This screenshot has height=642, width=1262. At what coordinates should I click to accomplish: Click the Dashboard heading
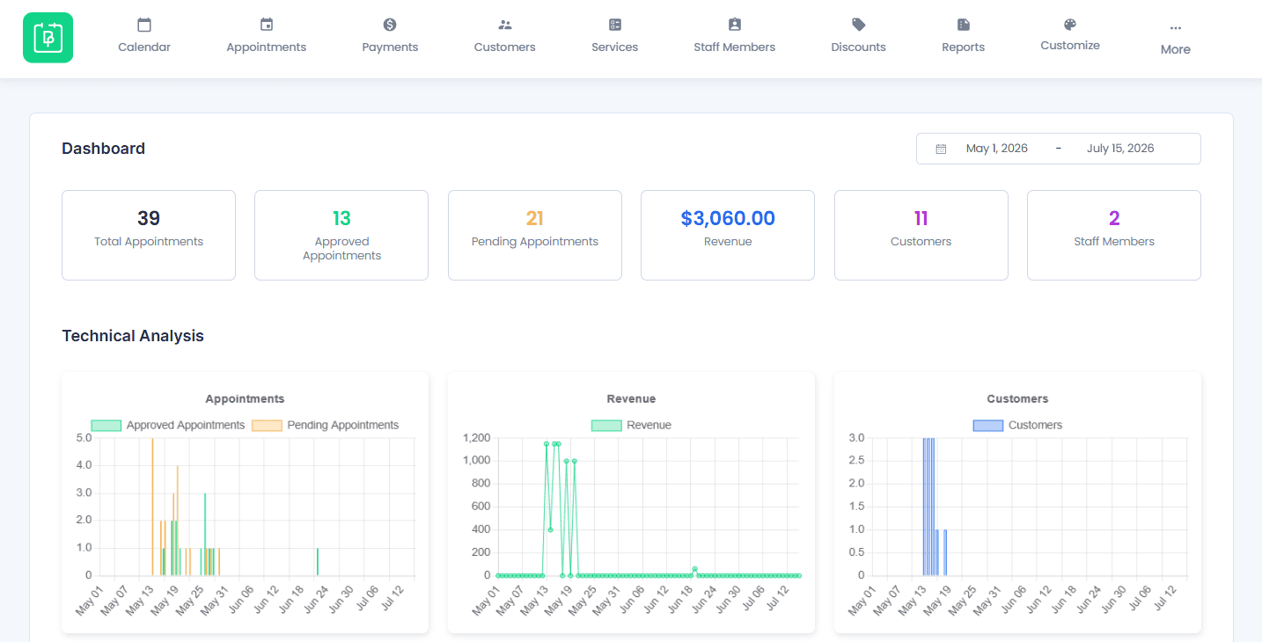click(x=104, y=149)
